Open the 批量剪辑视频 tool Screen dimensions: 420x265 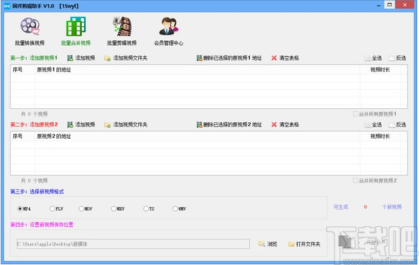tap(122, 31)
